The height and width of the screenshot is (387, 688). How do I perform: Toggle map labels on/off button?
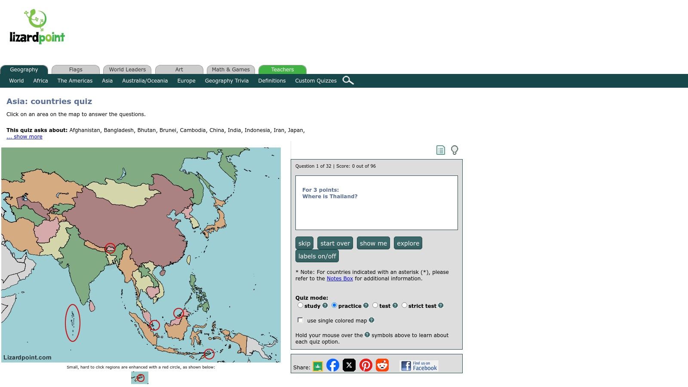tap(317, 256)
